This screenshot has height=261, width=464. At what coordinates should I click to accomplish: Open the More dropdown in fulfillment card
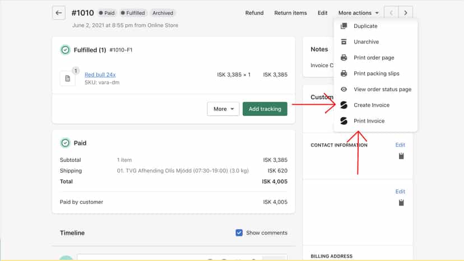pyautogui.click(x=223, y=109)
